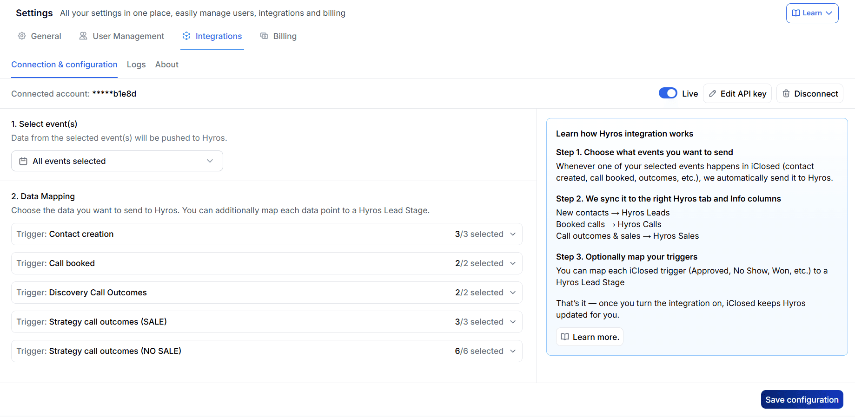
Task: Expand the Call booked trigger row
Action: point(266,263)
